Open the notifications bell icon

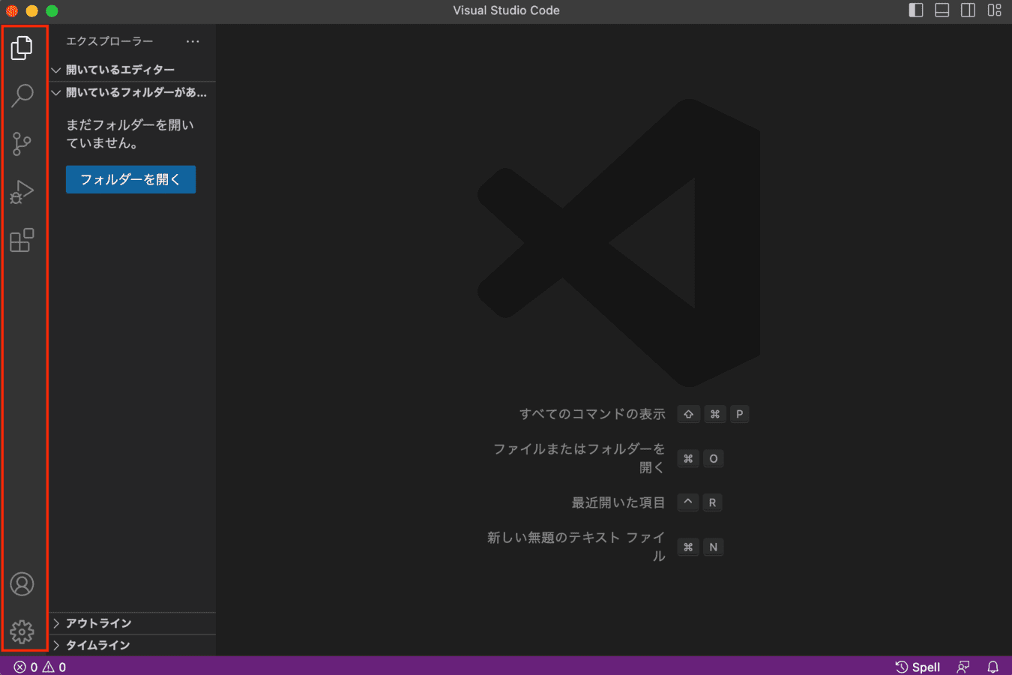[993, 667]
